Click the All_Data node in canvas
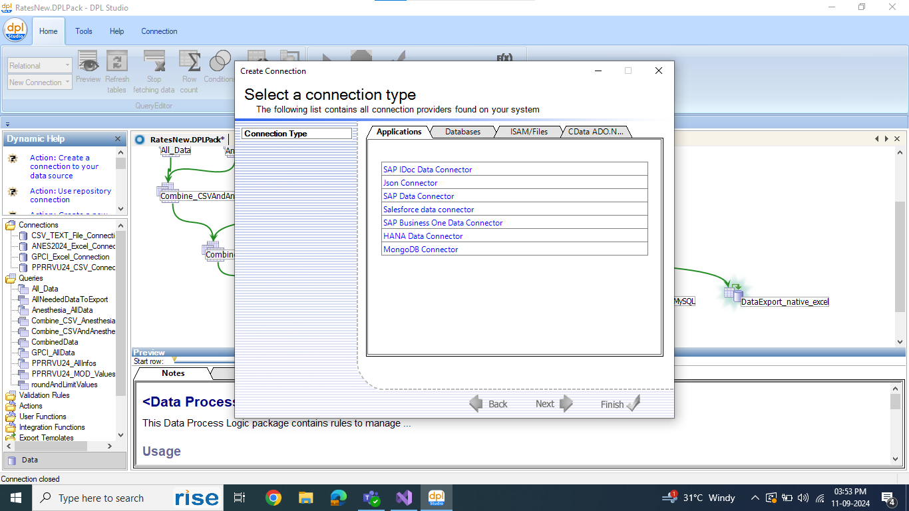This screenshot has width=909, height=511. coord(176,150)
